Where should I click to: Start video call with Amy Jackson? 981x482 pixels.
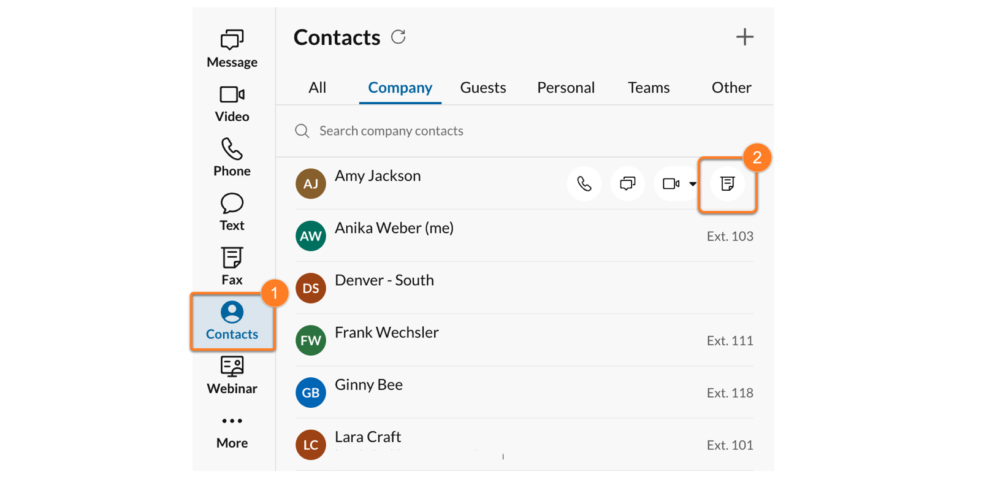(x=671, y=183)
